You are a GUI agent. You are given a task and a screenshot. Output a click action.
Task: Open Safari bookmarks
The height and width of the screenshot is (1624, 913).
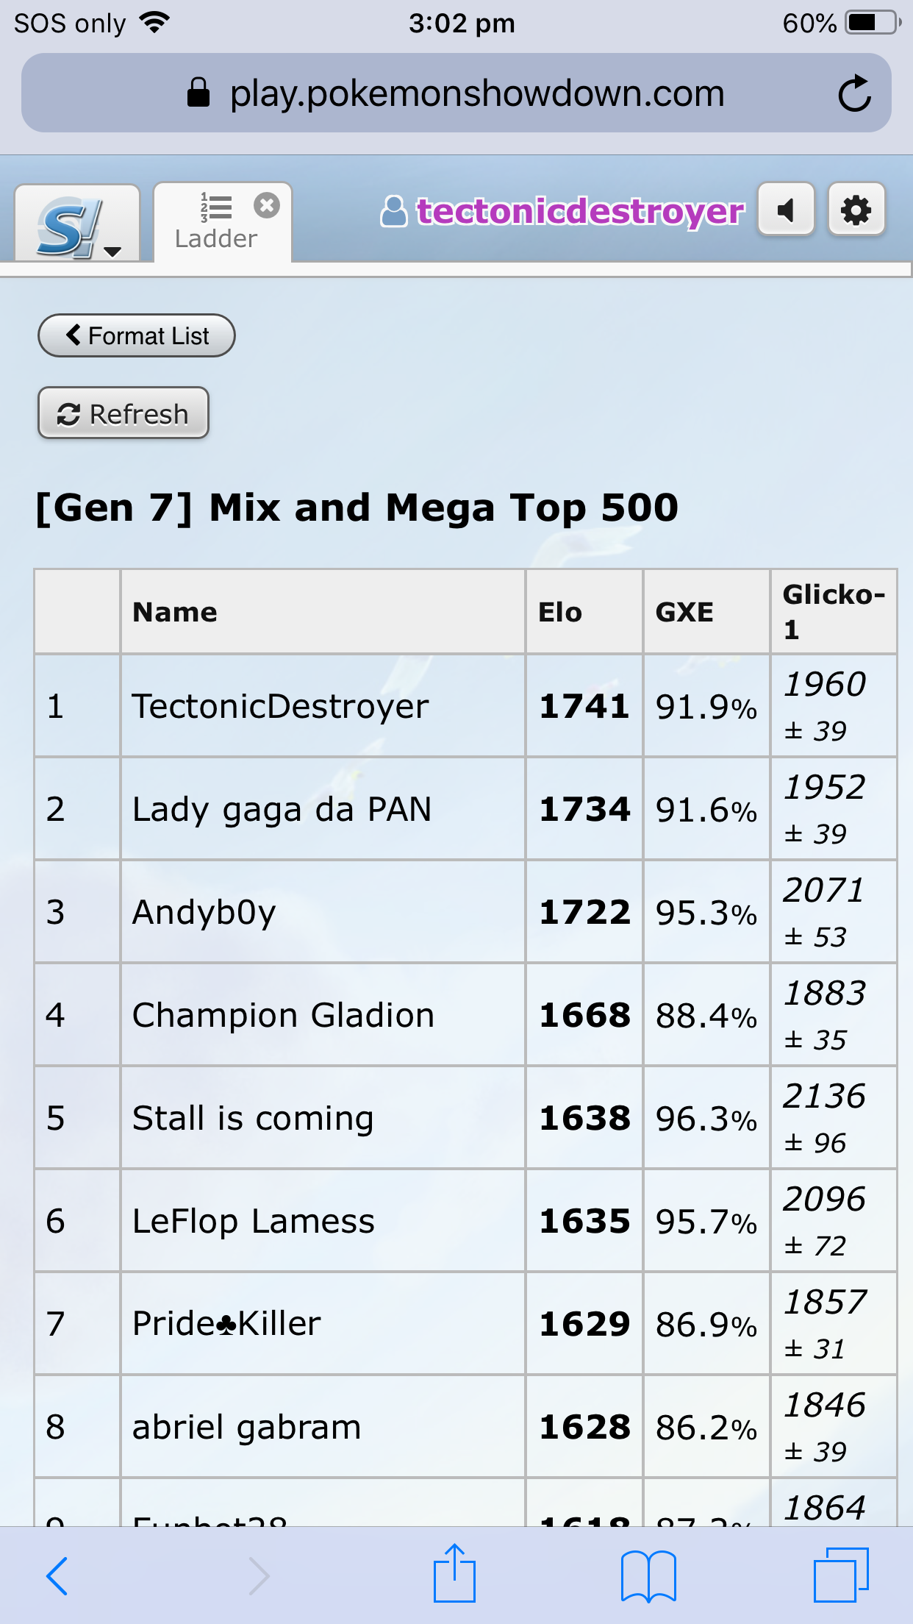[x=648, y=1576]
